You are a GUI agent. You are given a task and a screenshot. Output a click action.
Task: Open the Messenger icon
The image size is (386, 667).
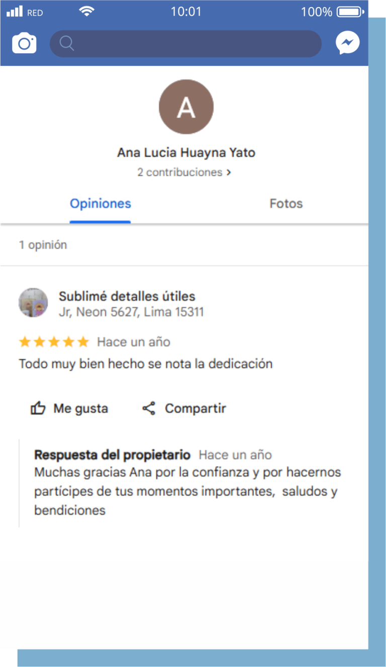[x=348, y=43]
